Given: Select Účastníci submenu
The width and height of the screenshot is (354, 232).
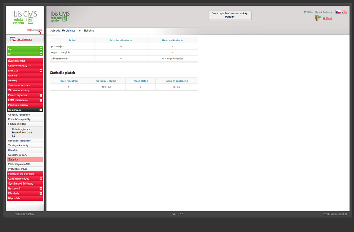Looking at the screenshot, I should coord(25,150).
